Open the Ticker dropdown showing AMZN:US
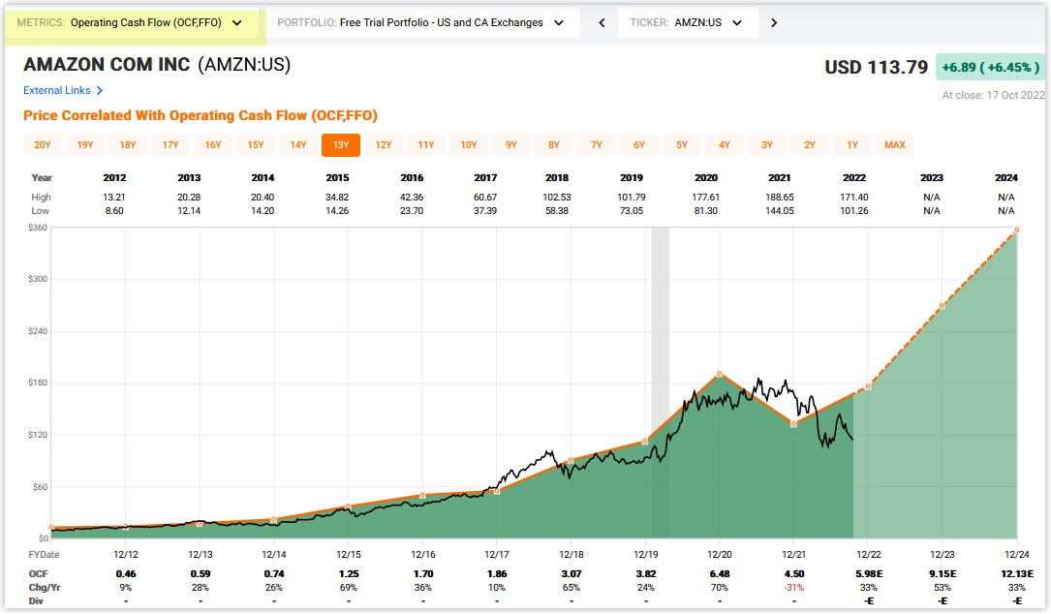1051x614 pixels. 688,23
